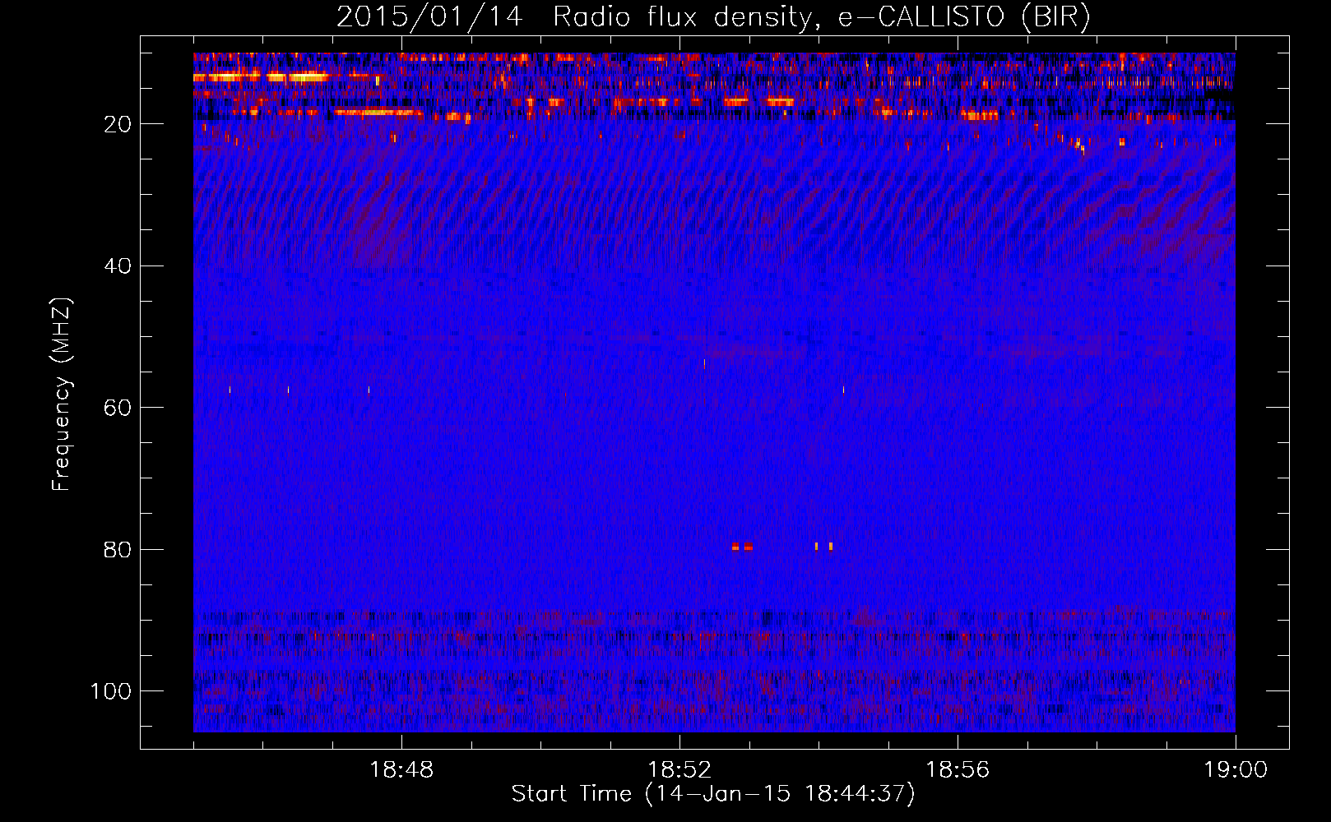
Task: Click the 'Start Time (14-Jan-15 18:44:37)' label
Action: (x=713, y=794)
